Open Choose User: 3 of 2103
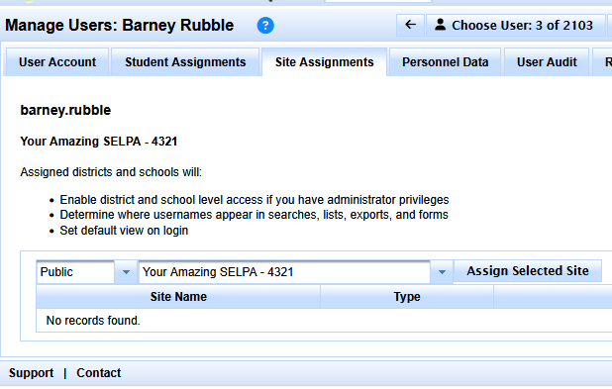Viewport: 612px width, 389px height. point(515,26)
